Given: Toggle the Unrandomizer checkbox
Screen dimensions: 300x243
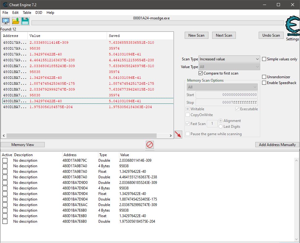Looking at the screenshot, I should pos(264,77).
